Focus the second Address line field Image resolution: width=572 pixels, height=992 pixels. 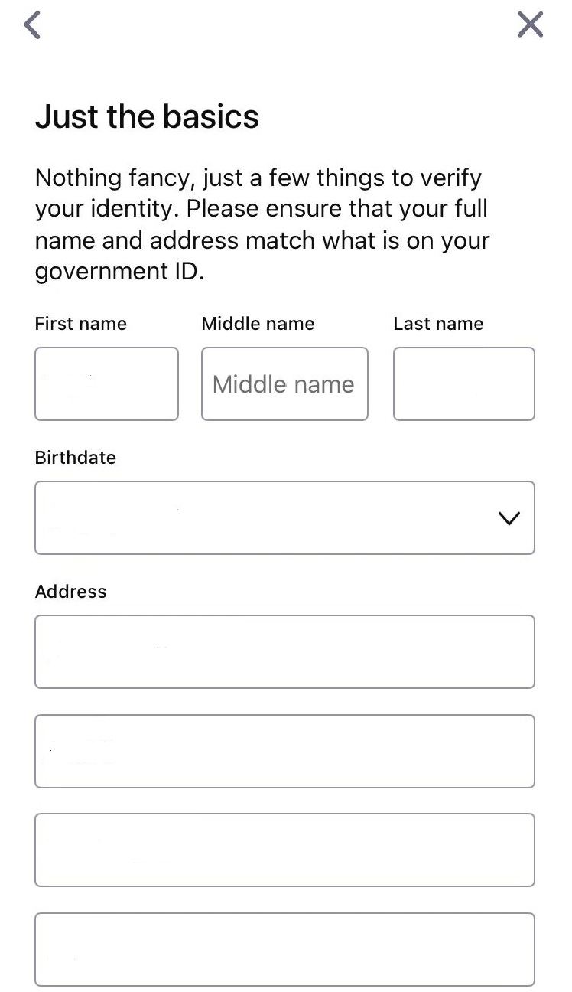click(x=284, y=751)
